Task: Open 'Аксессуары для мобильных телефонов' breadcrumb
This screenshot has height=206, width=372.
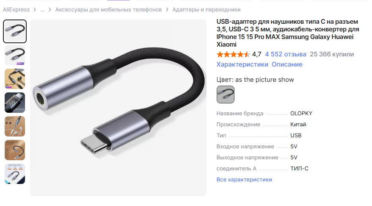Action: pos(108,10)
